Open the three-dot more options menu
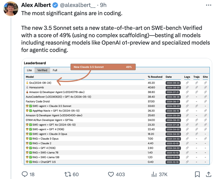The image size is (215, 179). pos(209,5)
